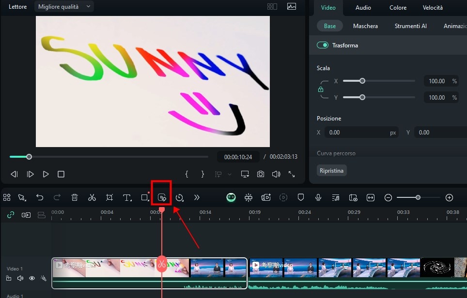467x298 pixels.
Task: Zoom out the timeline with minus icon
Action: tap(388, 197)
